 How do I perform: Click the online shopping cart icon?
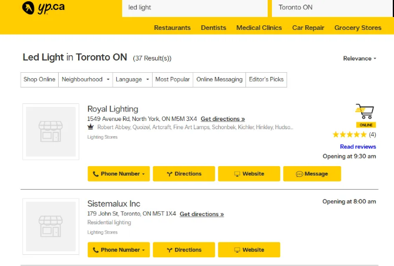(x=365, y=111)
